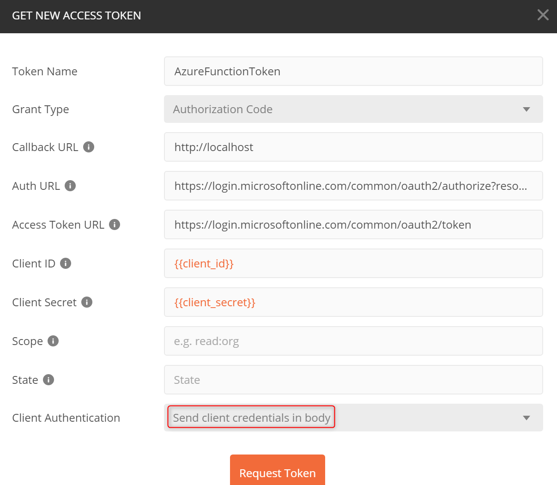The height and width of the screenshot is (485, 557).
Task: Select the Send client credentials in body option
Action: pyautogui.click(x=251, y=417)
